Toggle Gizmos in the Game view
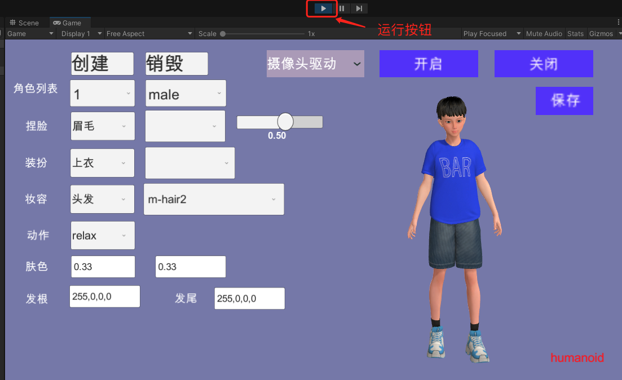 coord(602,34)
